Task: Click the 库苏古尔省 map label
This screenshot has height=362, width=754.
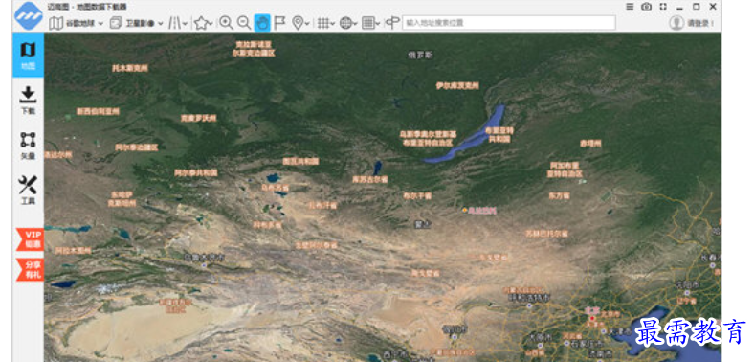Action: [x=369, y=179]
